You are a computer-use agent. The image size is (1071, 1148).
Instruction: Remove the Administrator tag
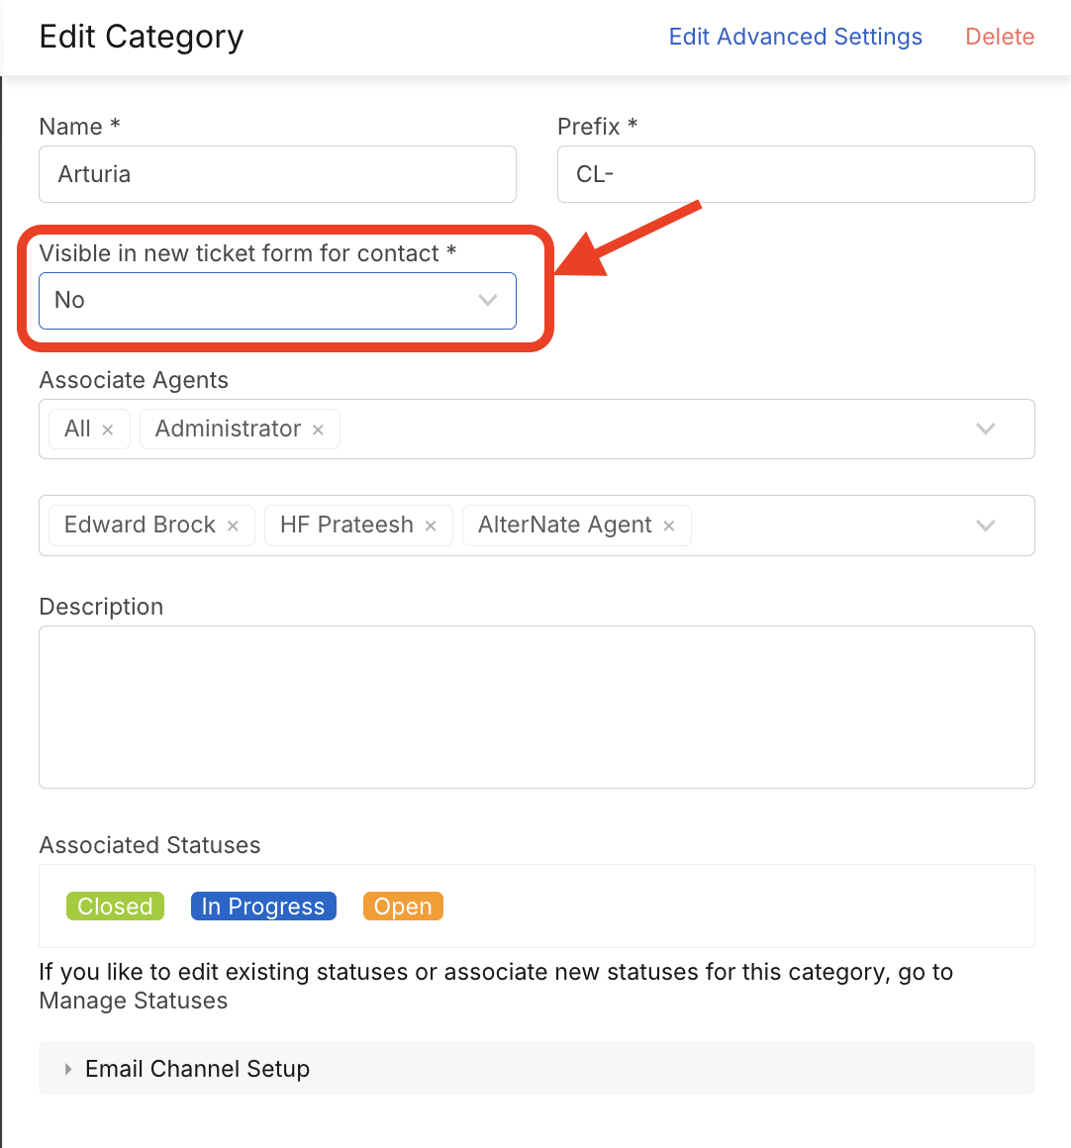click(x=318, y=430)
